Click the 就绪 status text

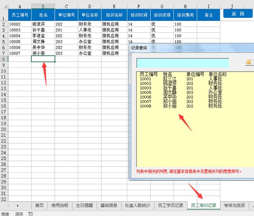pyautogui.click(x=5, y=214)
